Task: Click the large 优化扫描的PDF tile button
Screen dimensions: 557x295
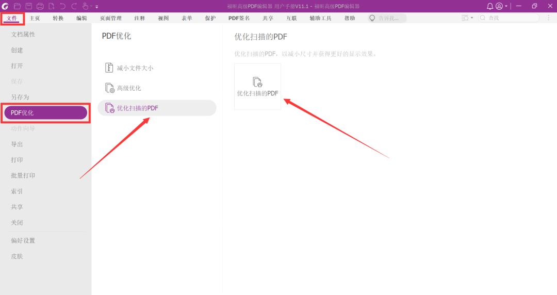Action: tap(257, 87)
